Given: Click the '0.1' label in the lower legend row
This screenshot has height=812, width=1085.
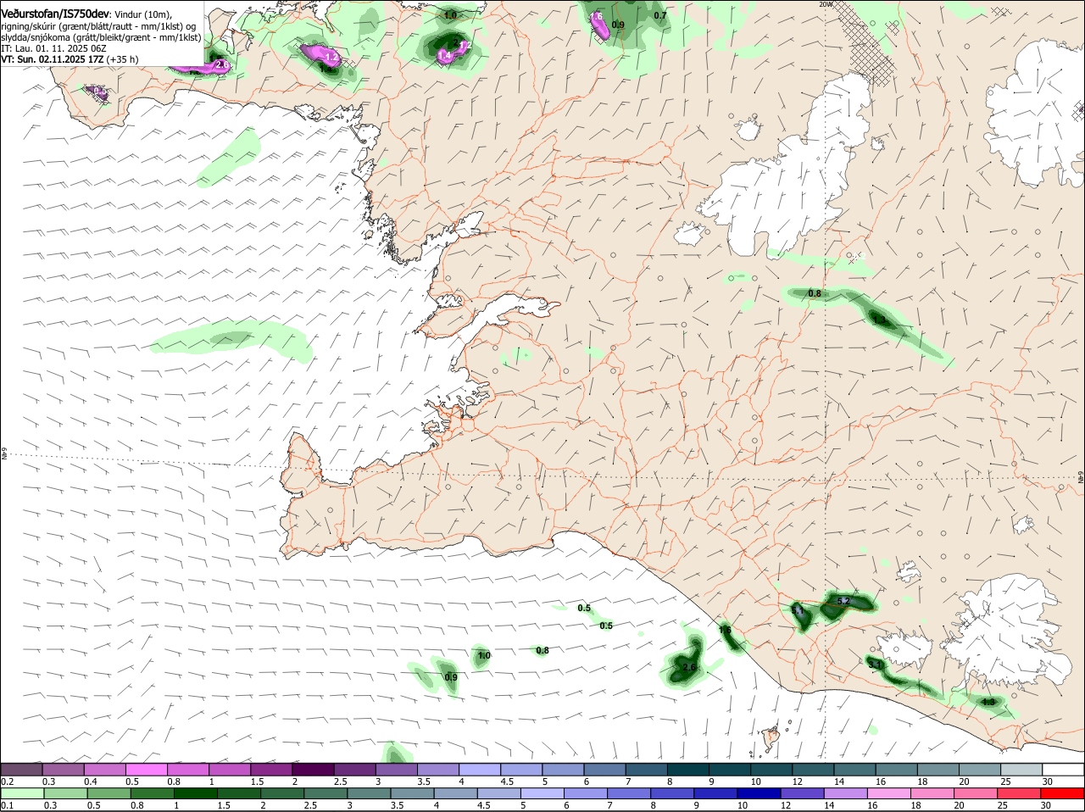Looking at the screenshot, I should coord(7,805).
